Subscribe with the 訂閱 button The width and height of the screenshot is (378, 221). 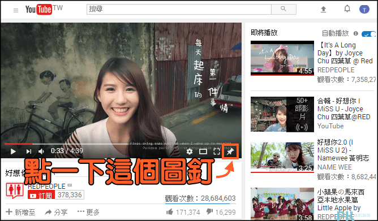coord(41,195)
